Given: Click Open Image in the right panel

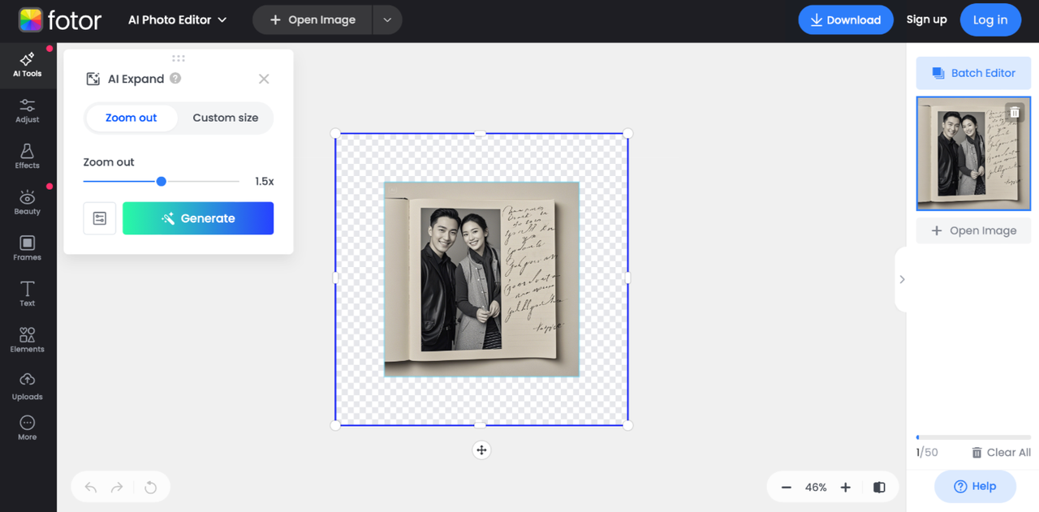Looking at the screenshot, I should [974, 230].
